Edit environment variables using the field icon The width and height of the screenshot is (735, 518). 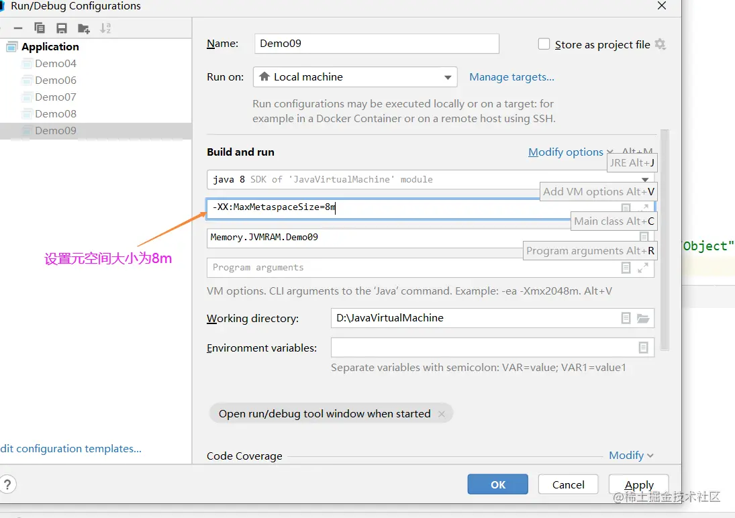643,348
